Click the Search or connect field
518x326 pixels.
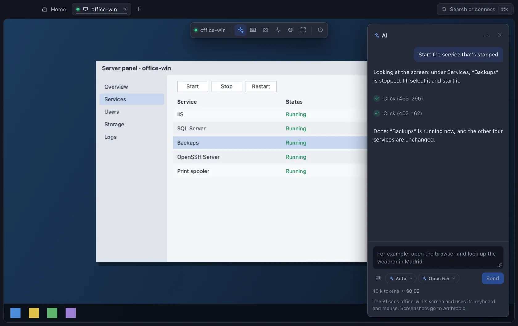[475, 9]
